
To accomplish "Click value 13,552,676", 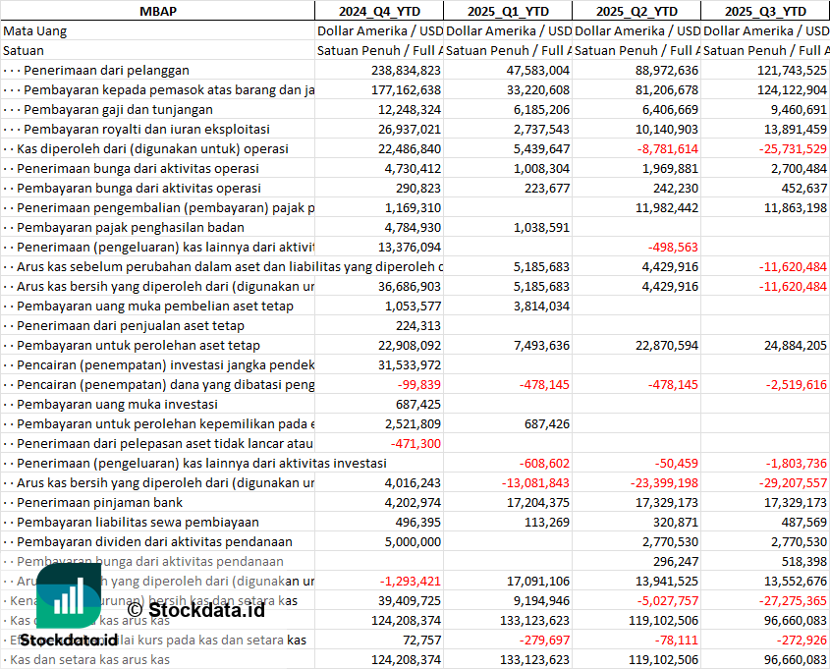I will [795, 581].
